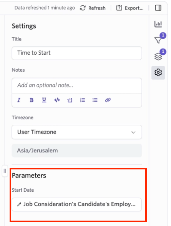Image resolution: width=171 pixels, height=226 pixels.
Task: Insert bulleted list in Notes
Action: click(x=95, y=100)
